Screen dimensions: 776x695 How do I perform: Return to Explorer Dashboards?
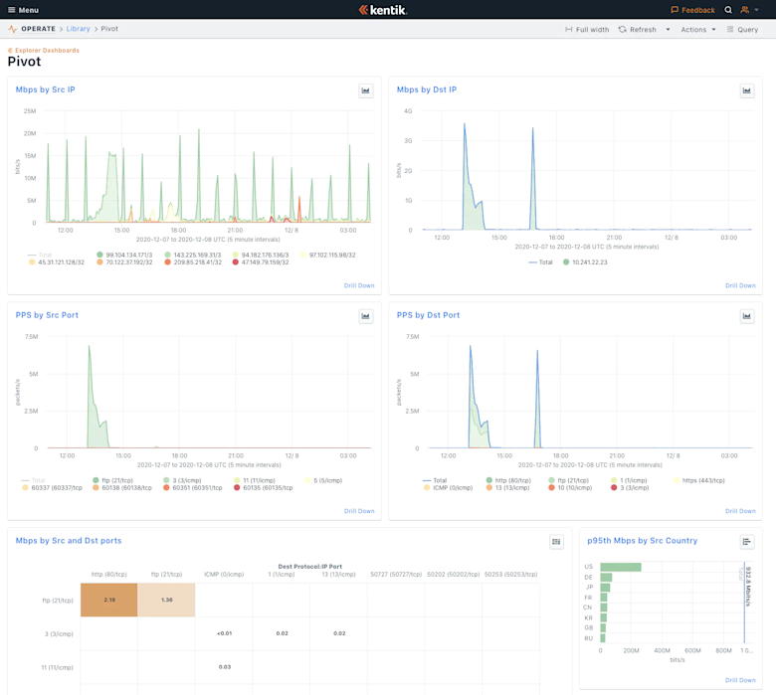point(44,50)
